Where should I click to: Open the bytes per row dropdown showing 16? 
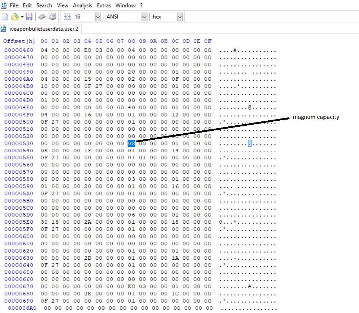(x=98, y=17)
